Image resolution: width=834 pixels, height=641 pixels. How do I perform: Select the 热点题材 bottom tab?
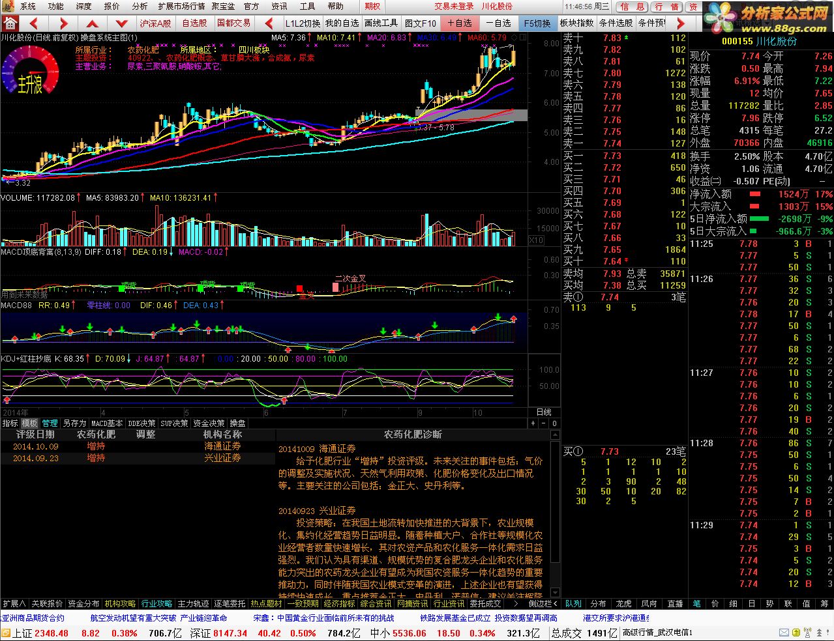[x=266, y=604]
